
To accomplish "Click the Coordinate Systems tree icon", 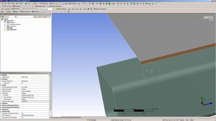I will (x=8, y=24).
